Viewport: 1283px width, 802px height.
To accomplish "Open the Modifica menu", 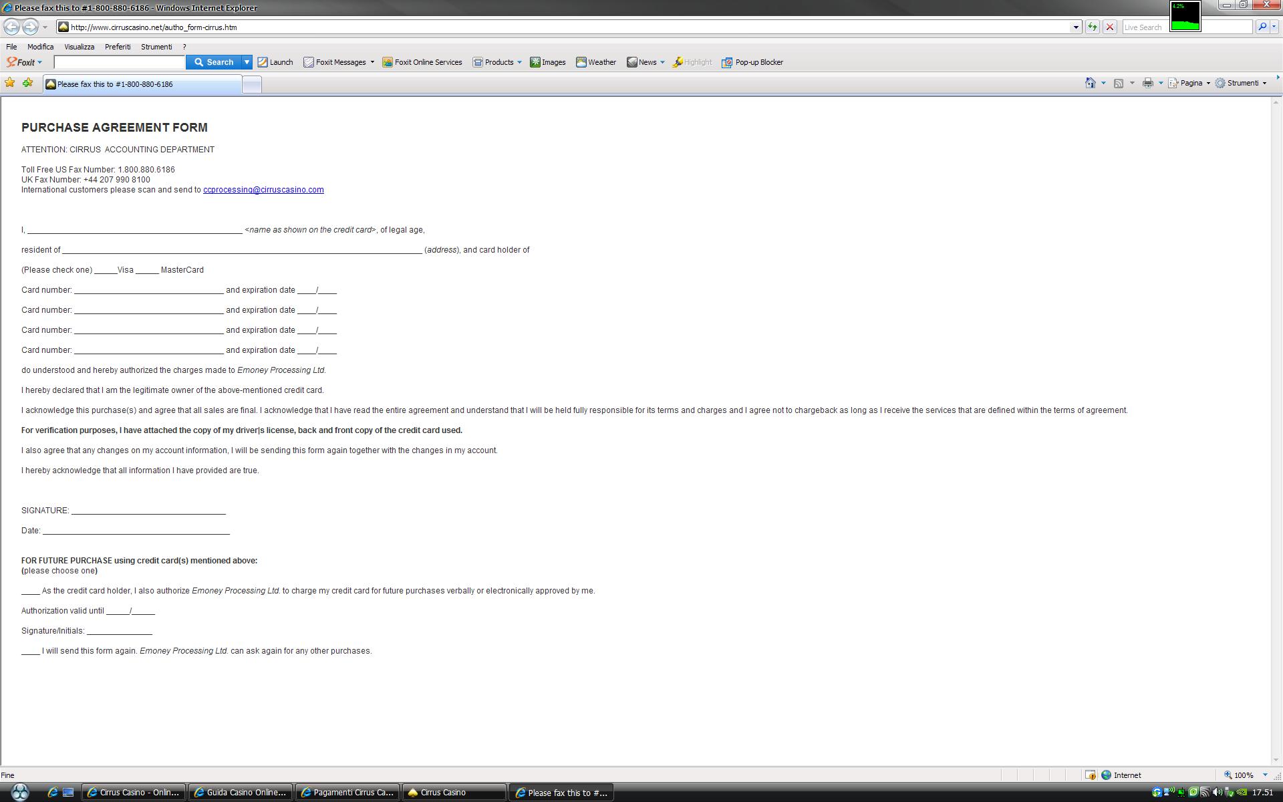I will (x=40, y=47).
